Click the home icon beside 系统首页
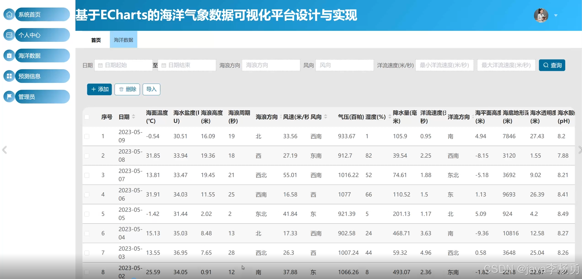The image size is (582, 279). click(x=9, y=14)
